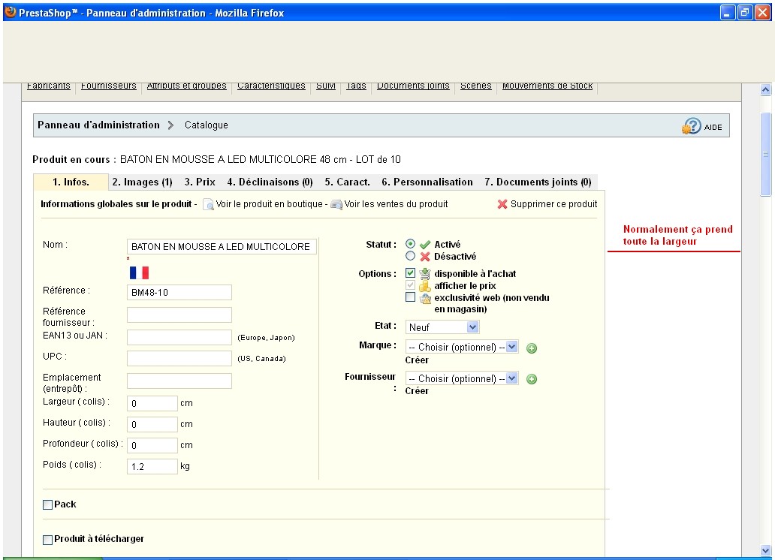Click the Profondeur (colis) input field
Viewport: 775px width, 560px height.
click(x=152, y=445)
